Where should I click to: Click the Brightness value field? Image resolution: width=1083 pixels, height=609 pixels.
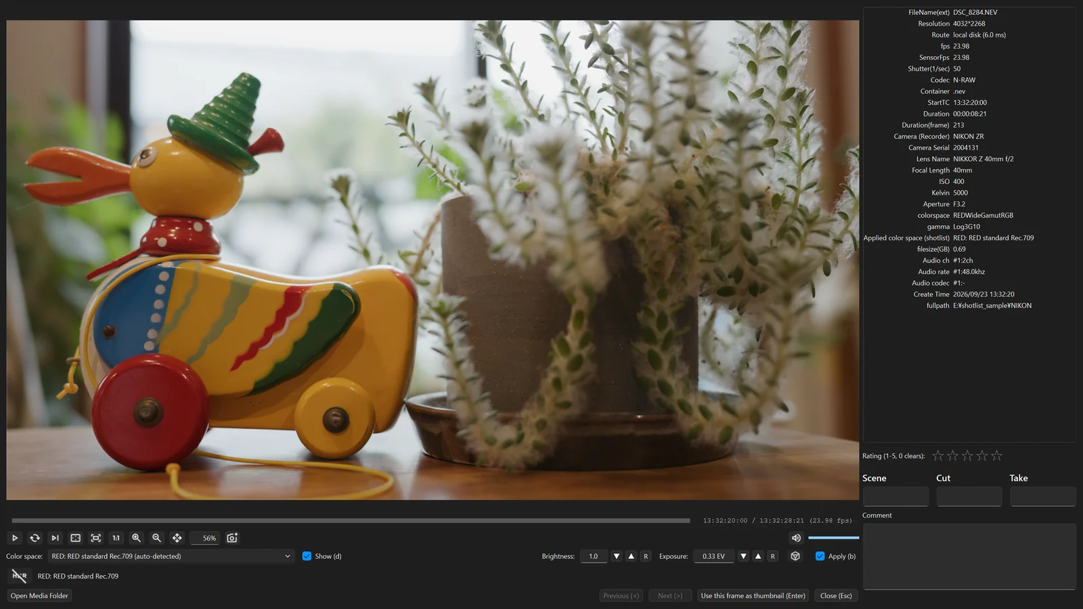[x=594, y=556]
